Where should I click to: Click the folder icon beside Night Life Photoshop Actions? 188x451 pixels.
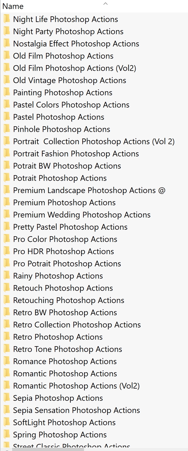tap(7, 19)
